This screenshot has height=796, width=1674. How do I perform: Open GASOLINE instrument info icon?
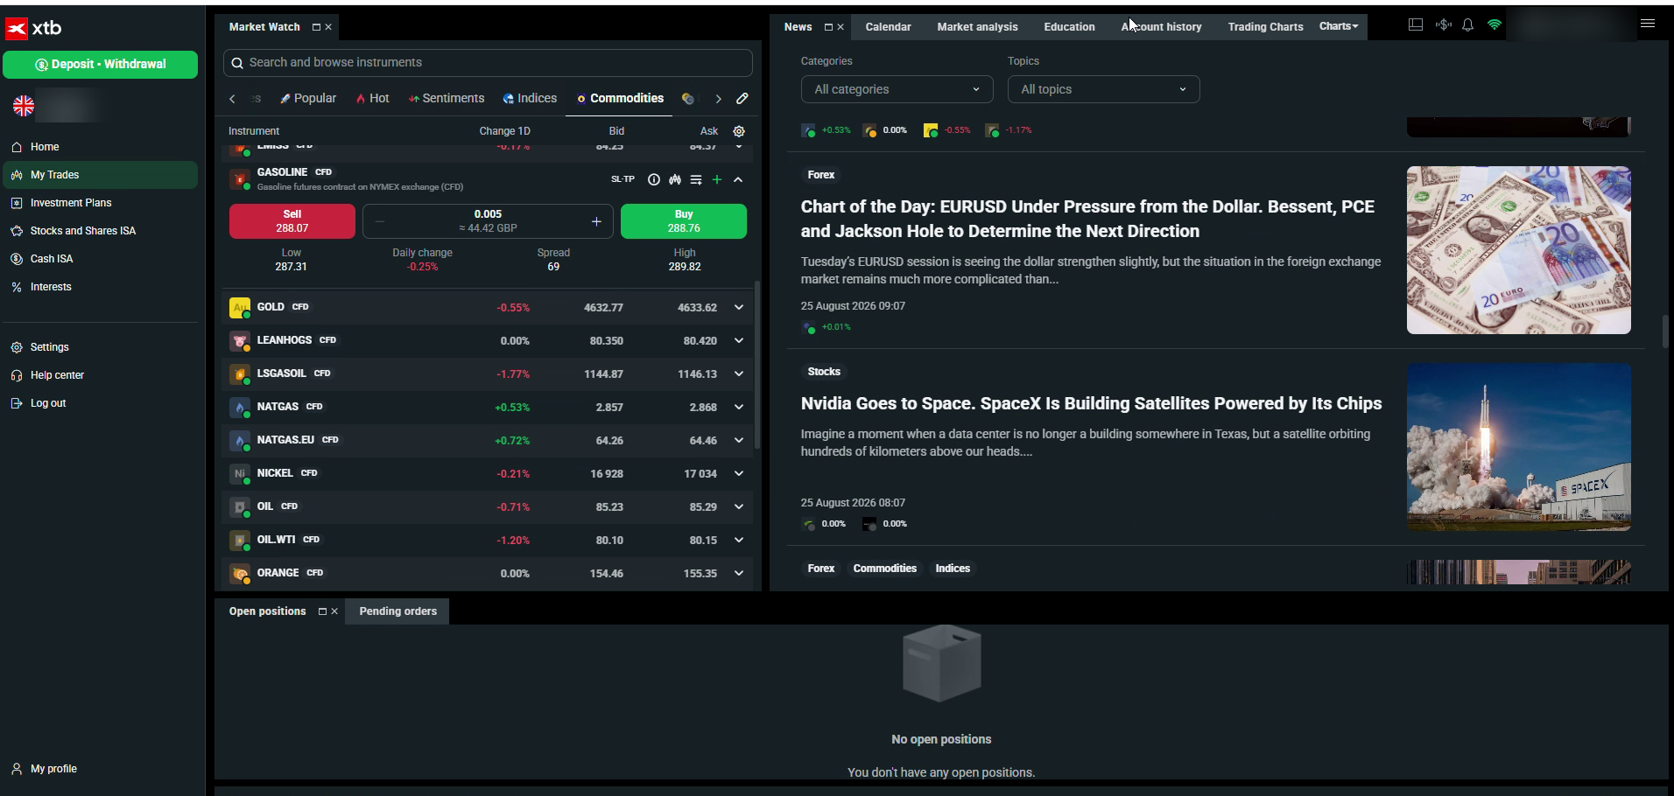pos(654,179)
